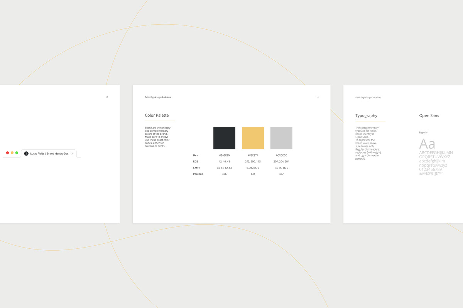Click the 'Open Sans' heading
This screenshot has width=463, height=308.
(429, 115)
